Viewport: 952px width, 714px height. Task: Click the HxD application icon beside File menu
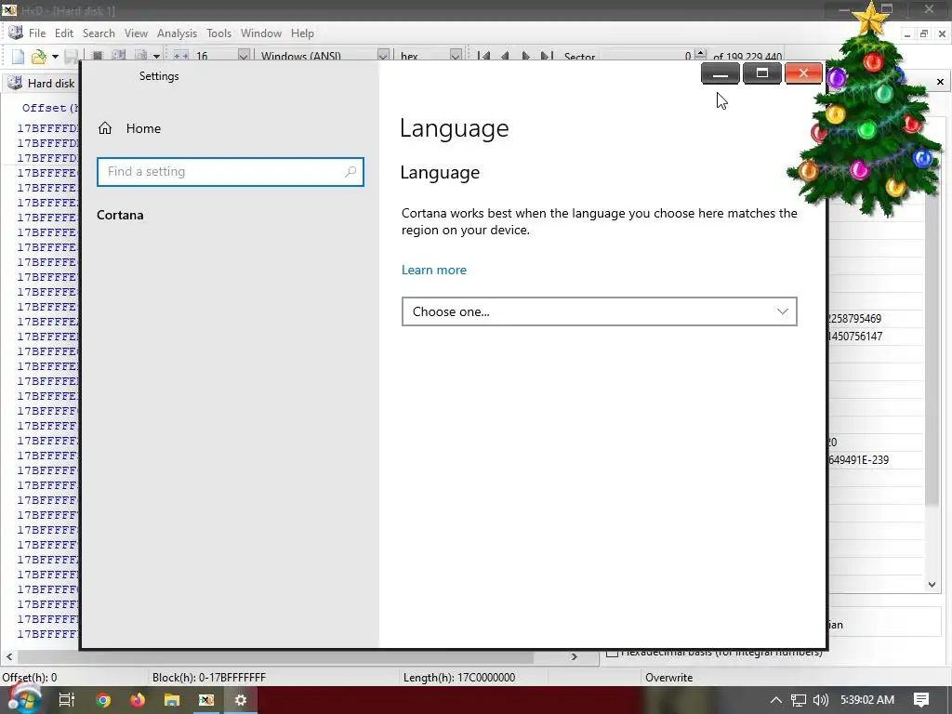(15, 33)
